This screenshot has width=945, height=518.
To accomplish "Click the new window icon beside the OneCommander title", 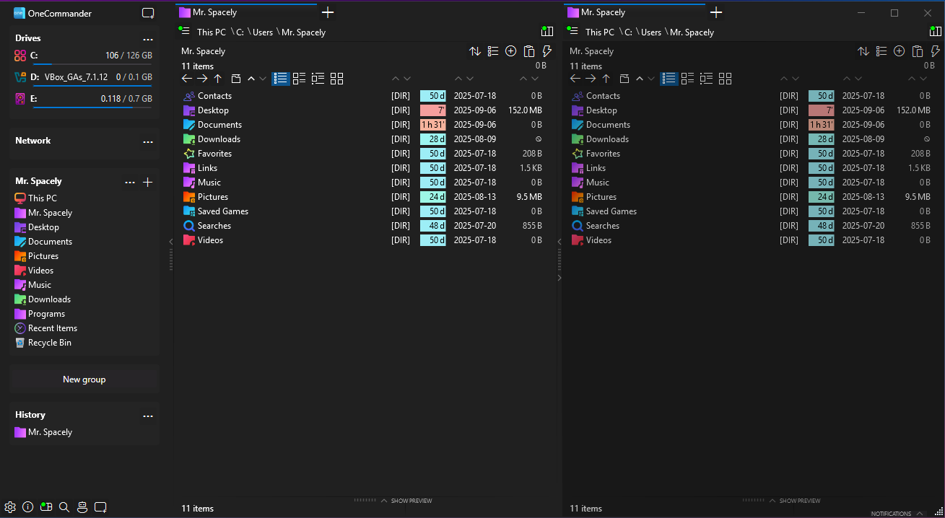I will 148,13.
